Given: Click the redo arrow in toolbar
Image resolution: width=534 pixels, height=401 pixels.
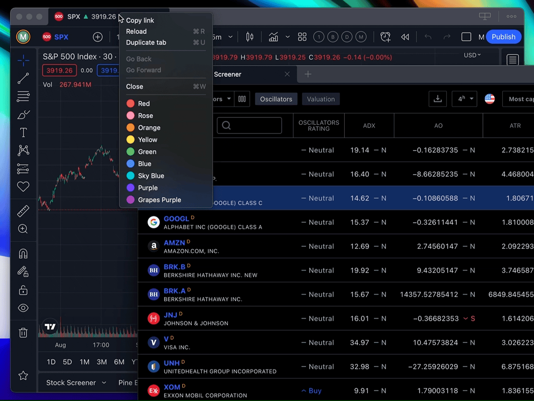Looking at the screenshot, I should (x=447, y=37).
